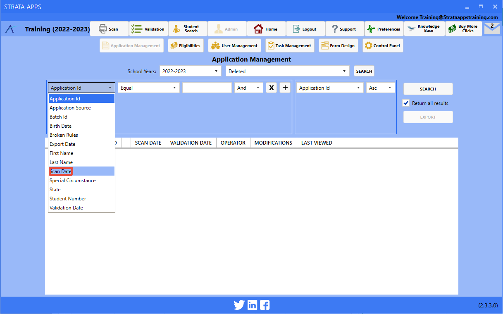
Task: Choose First Name from the list
Action: [81, 153]
